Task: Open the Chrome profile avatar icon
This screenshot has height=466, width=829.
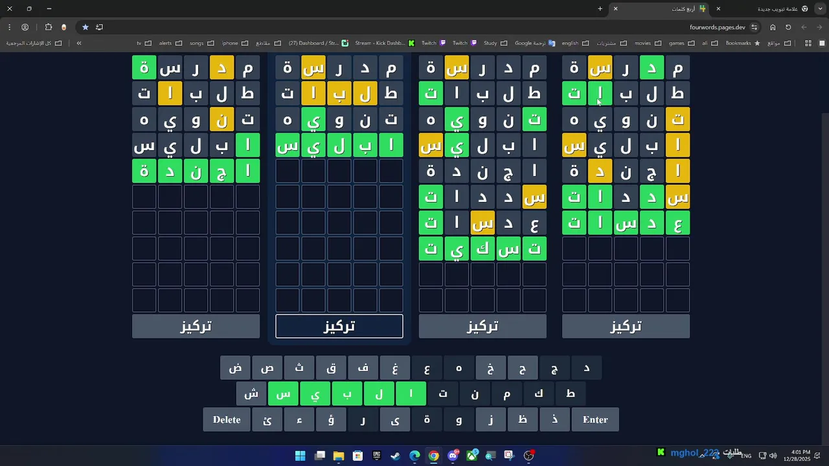Action: 25,27
